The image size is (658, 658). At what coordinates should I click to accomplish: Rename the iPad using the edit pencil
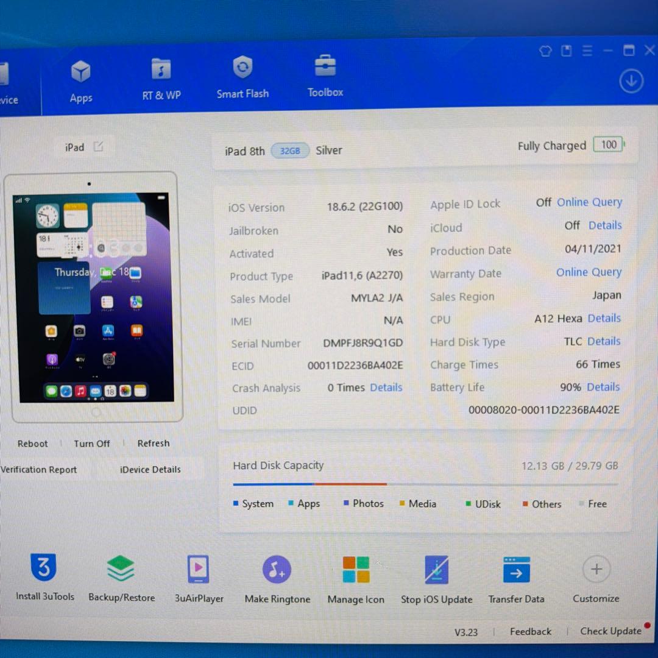point(97,146)
